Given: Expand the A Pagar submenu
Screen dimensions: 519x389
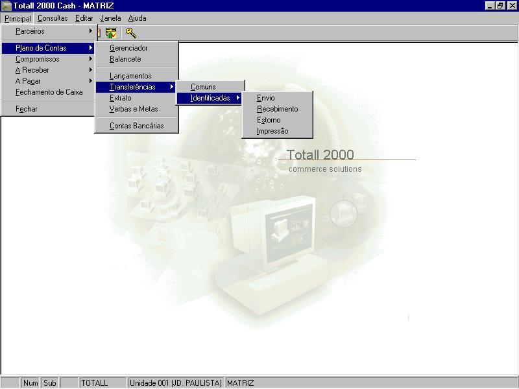Looking at the screenshot, I should click(x=48, y=81).
